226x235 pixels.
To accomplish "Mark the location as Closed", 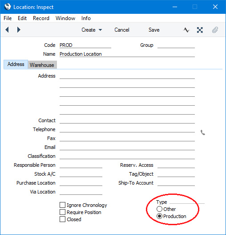I will 62,219.
